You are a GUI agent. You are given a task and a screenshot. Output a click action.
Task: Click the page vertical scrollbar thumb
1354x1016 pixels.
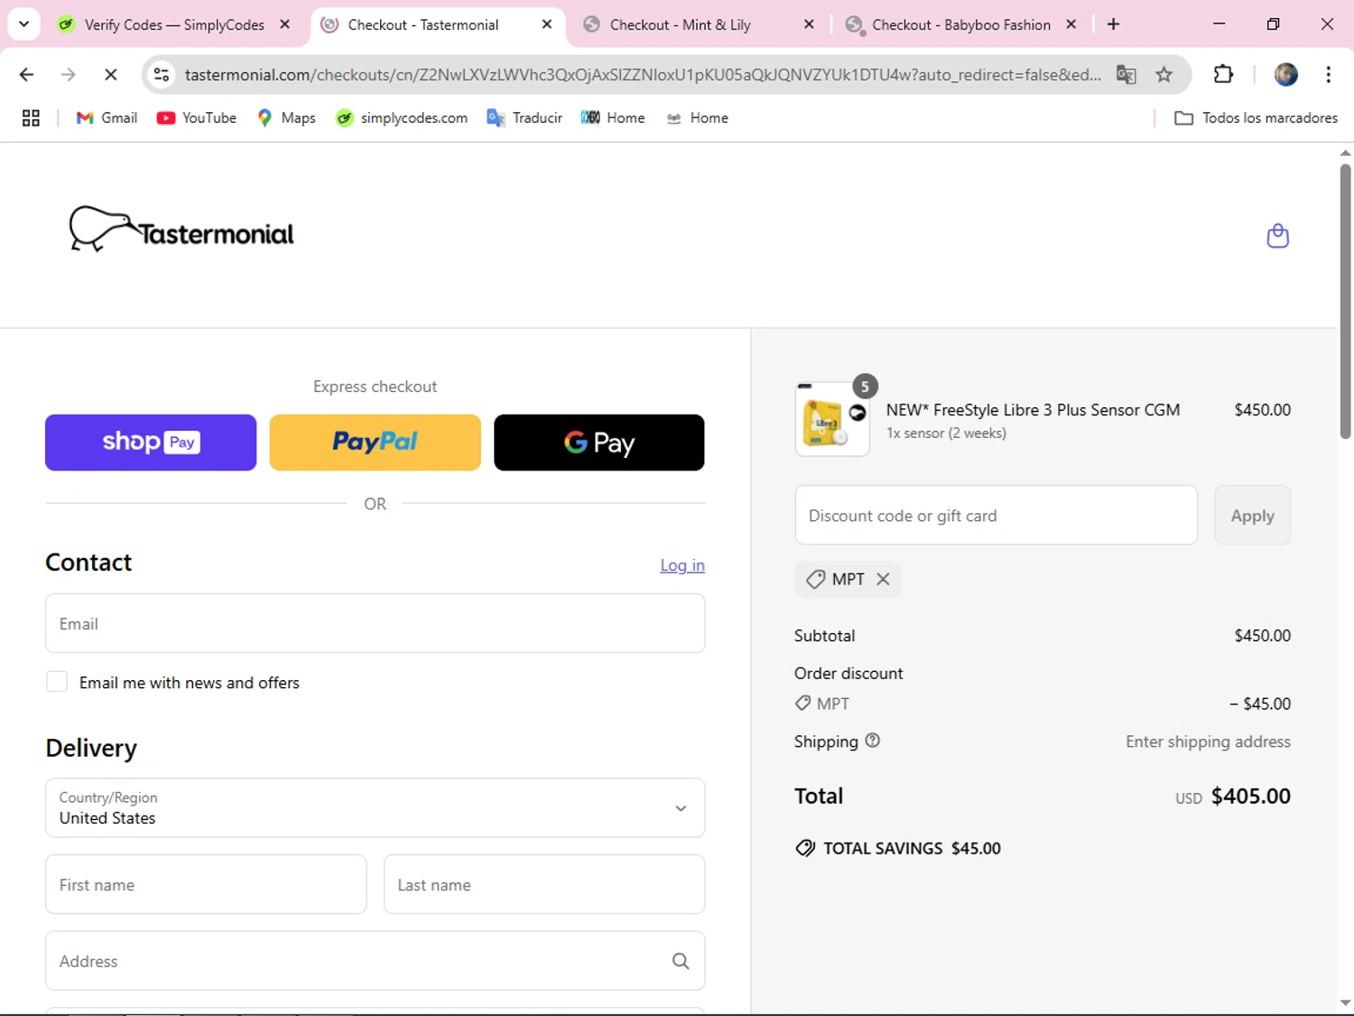1345,301
